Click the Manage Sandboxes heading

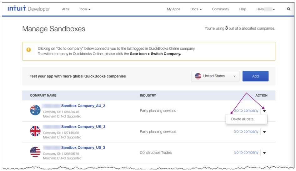coord(54,29)
